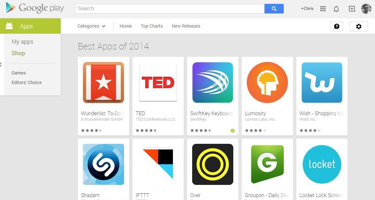The image size is (375, 200).
Task: Open the user profile avatar
Action: point(366,9)
